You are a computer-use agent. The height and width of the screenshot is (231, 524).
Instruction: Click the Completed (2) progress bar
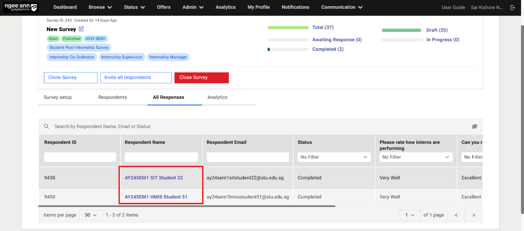288,49
